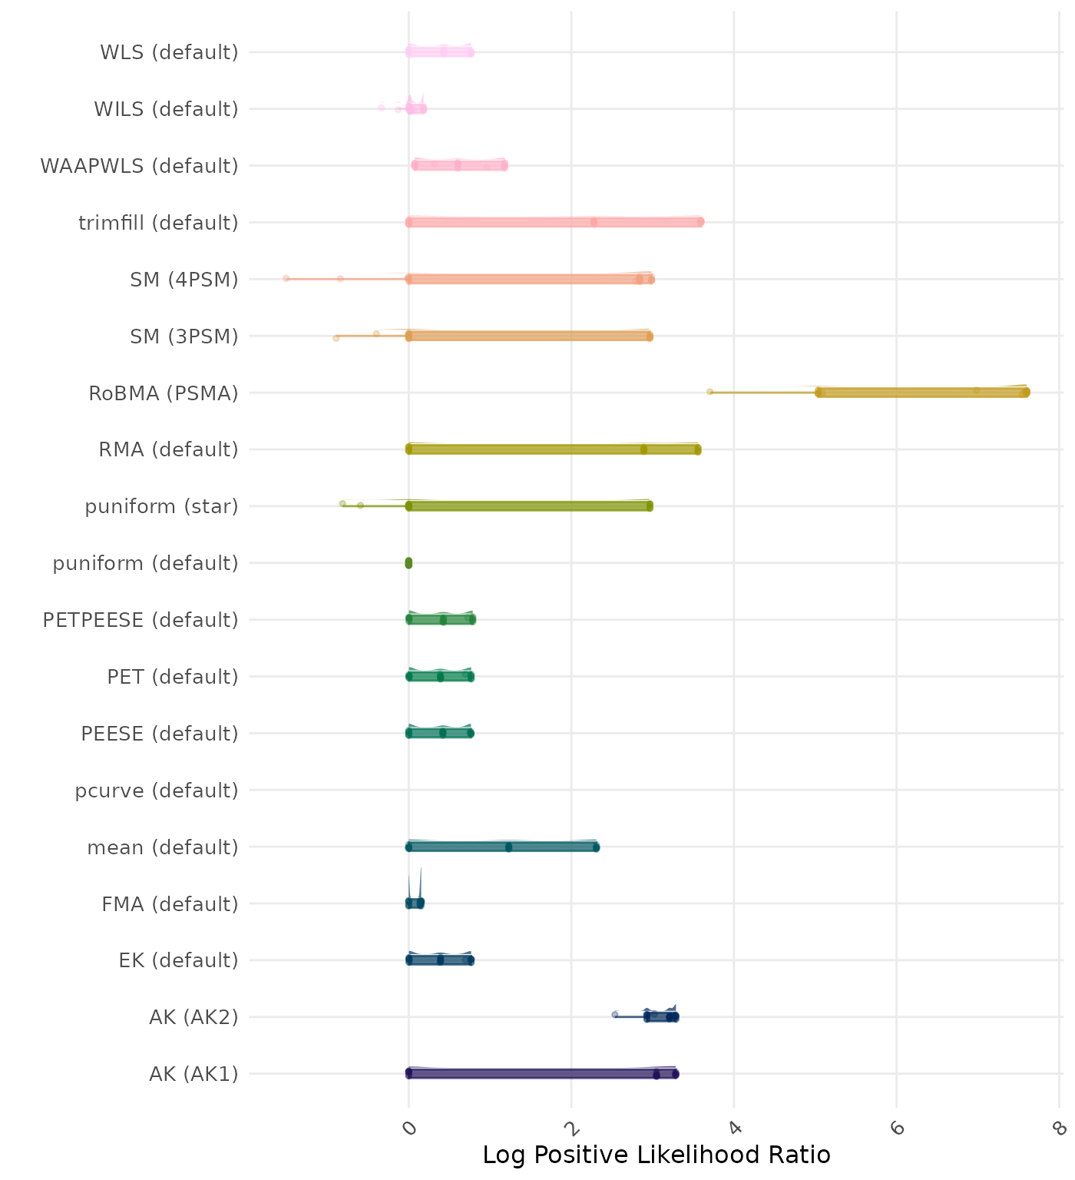Click the trimfill (default) label

click(x=158, y=223)
